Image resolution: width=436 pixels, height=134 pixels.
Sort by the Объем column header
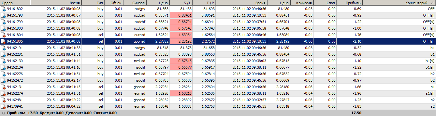tap(114, 3)
